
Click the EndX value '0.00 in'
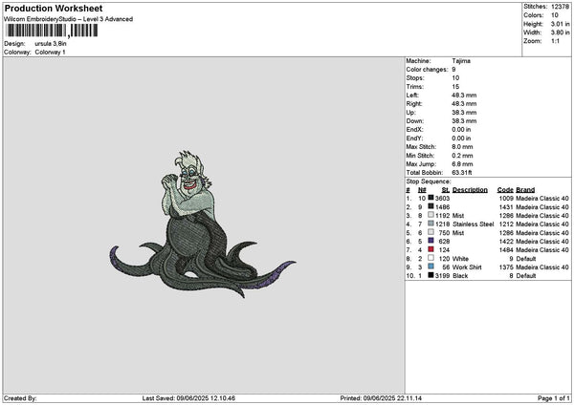tap(461, 130)
